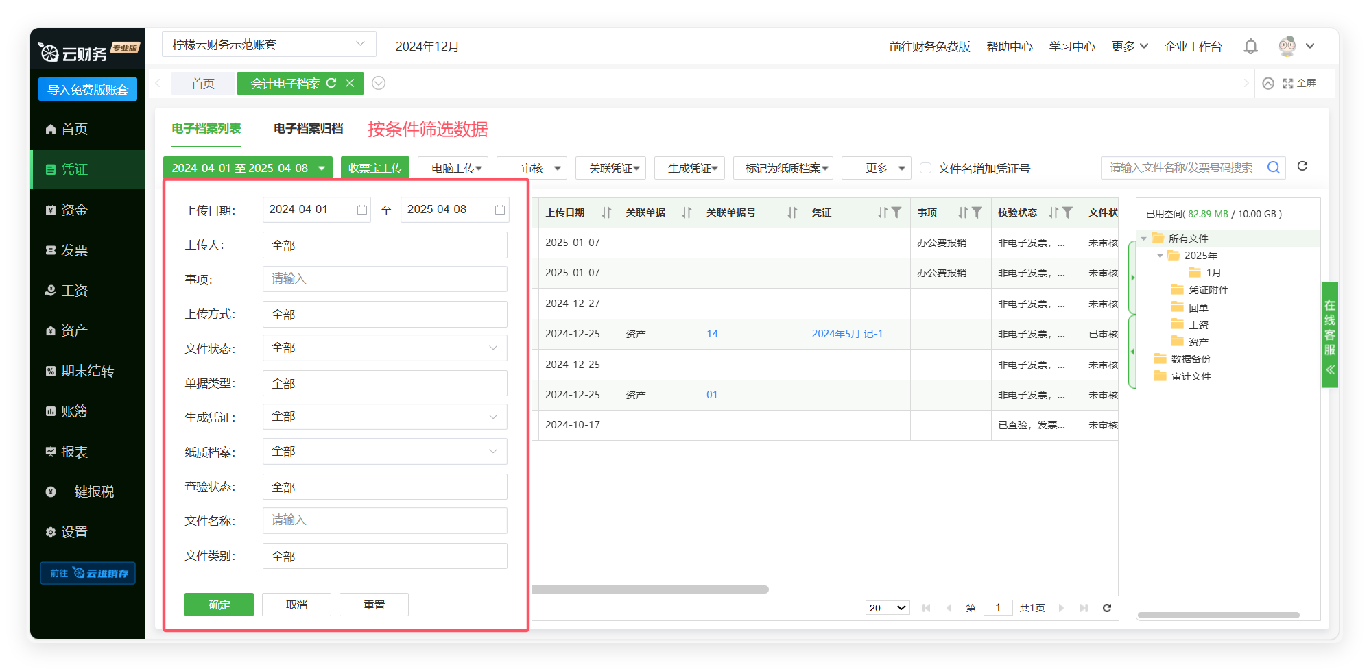This screenshot has width=1369, height=669.
Task: Open 期末结转 in the sidebar menu
Action: (x=87, y=371)
